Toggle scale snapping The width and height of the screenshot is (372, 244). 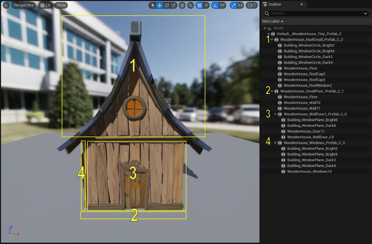tap(233, 5)
